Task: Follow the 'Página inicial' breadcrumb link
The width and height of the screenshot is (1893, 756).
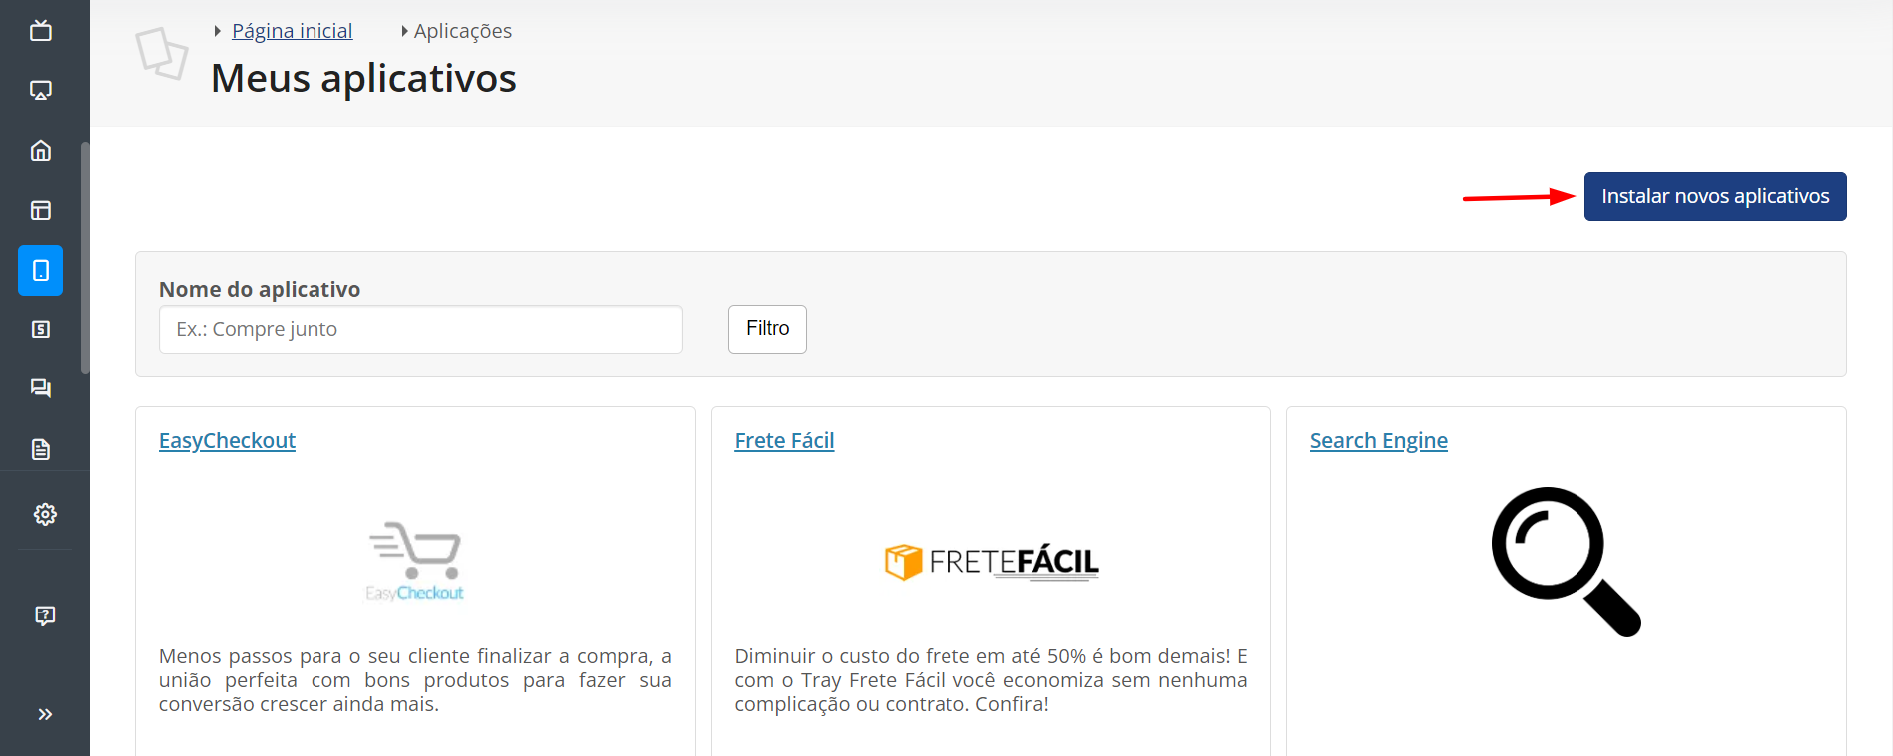Action: point(292,31)
